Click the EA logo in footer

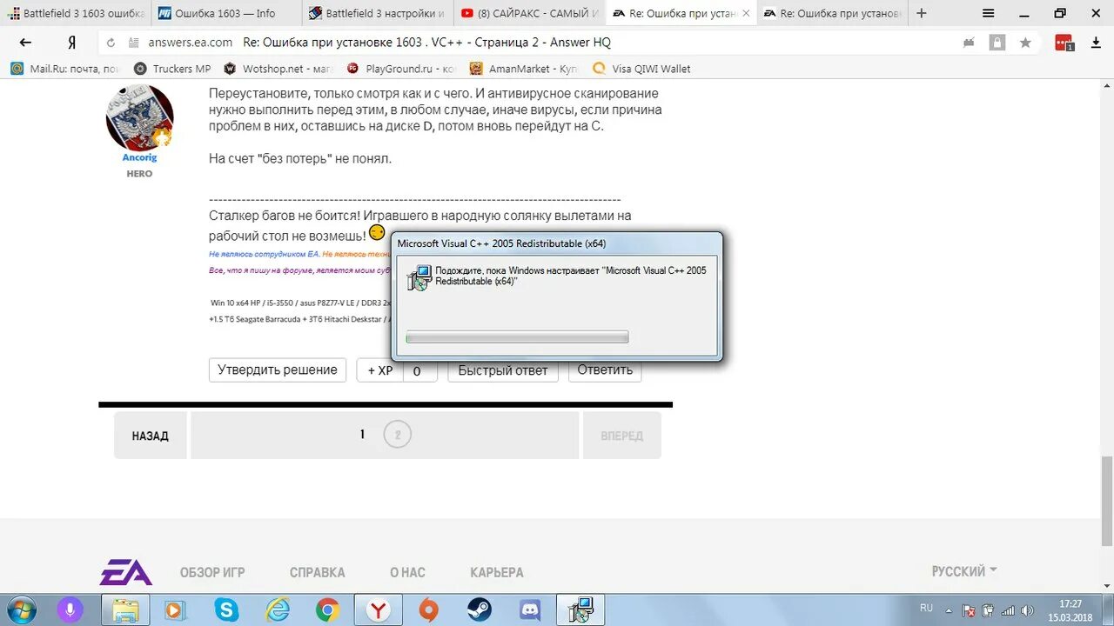126,572
